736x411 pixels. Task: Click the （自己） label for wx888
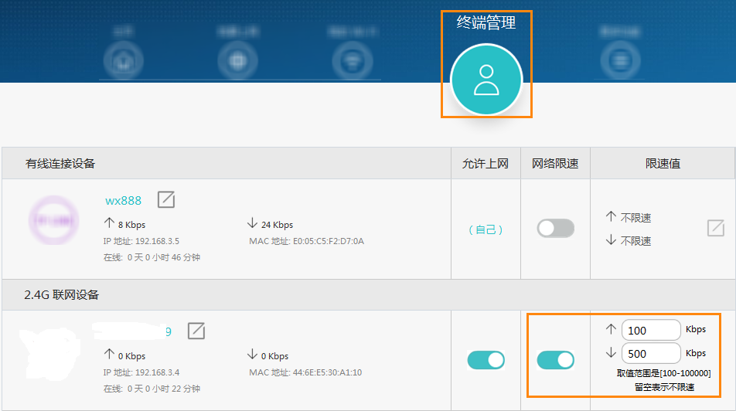point(486,229)
